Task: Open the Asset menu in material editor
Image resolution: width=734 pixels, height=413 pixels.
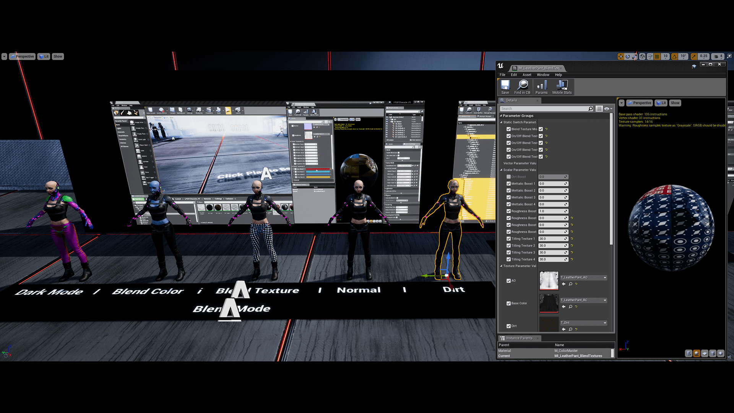Action: (x=527, y=75)
